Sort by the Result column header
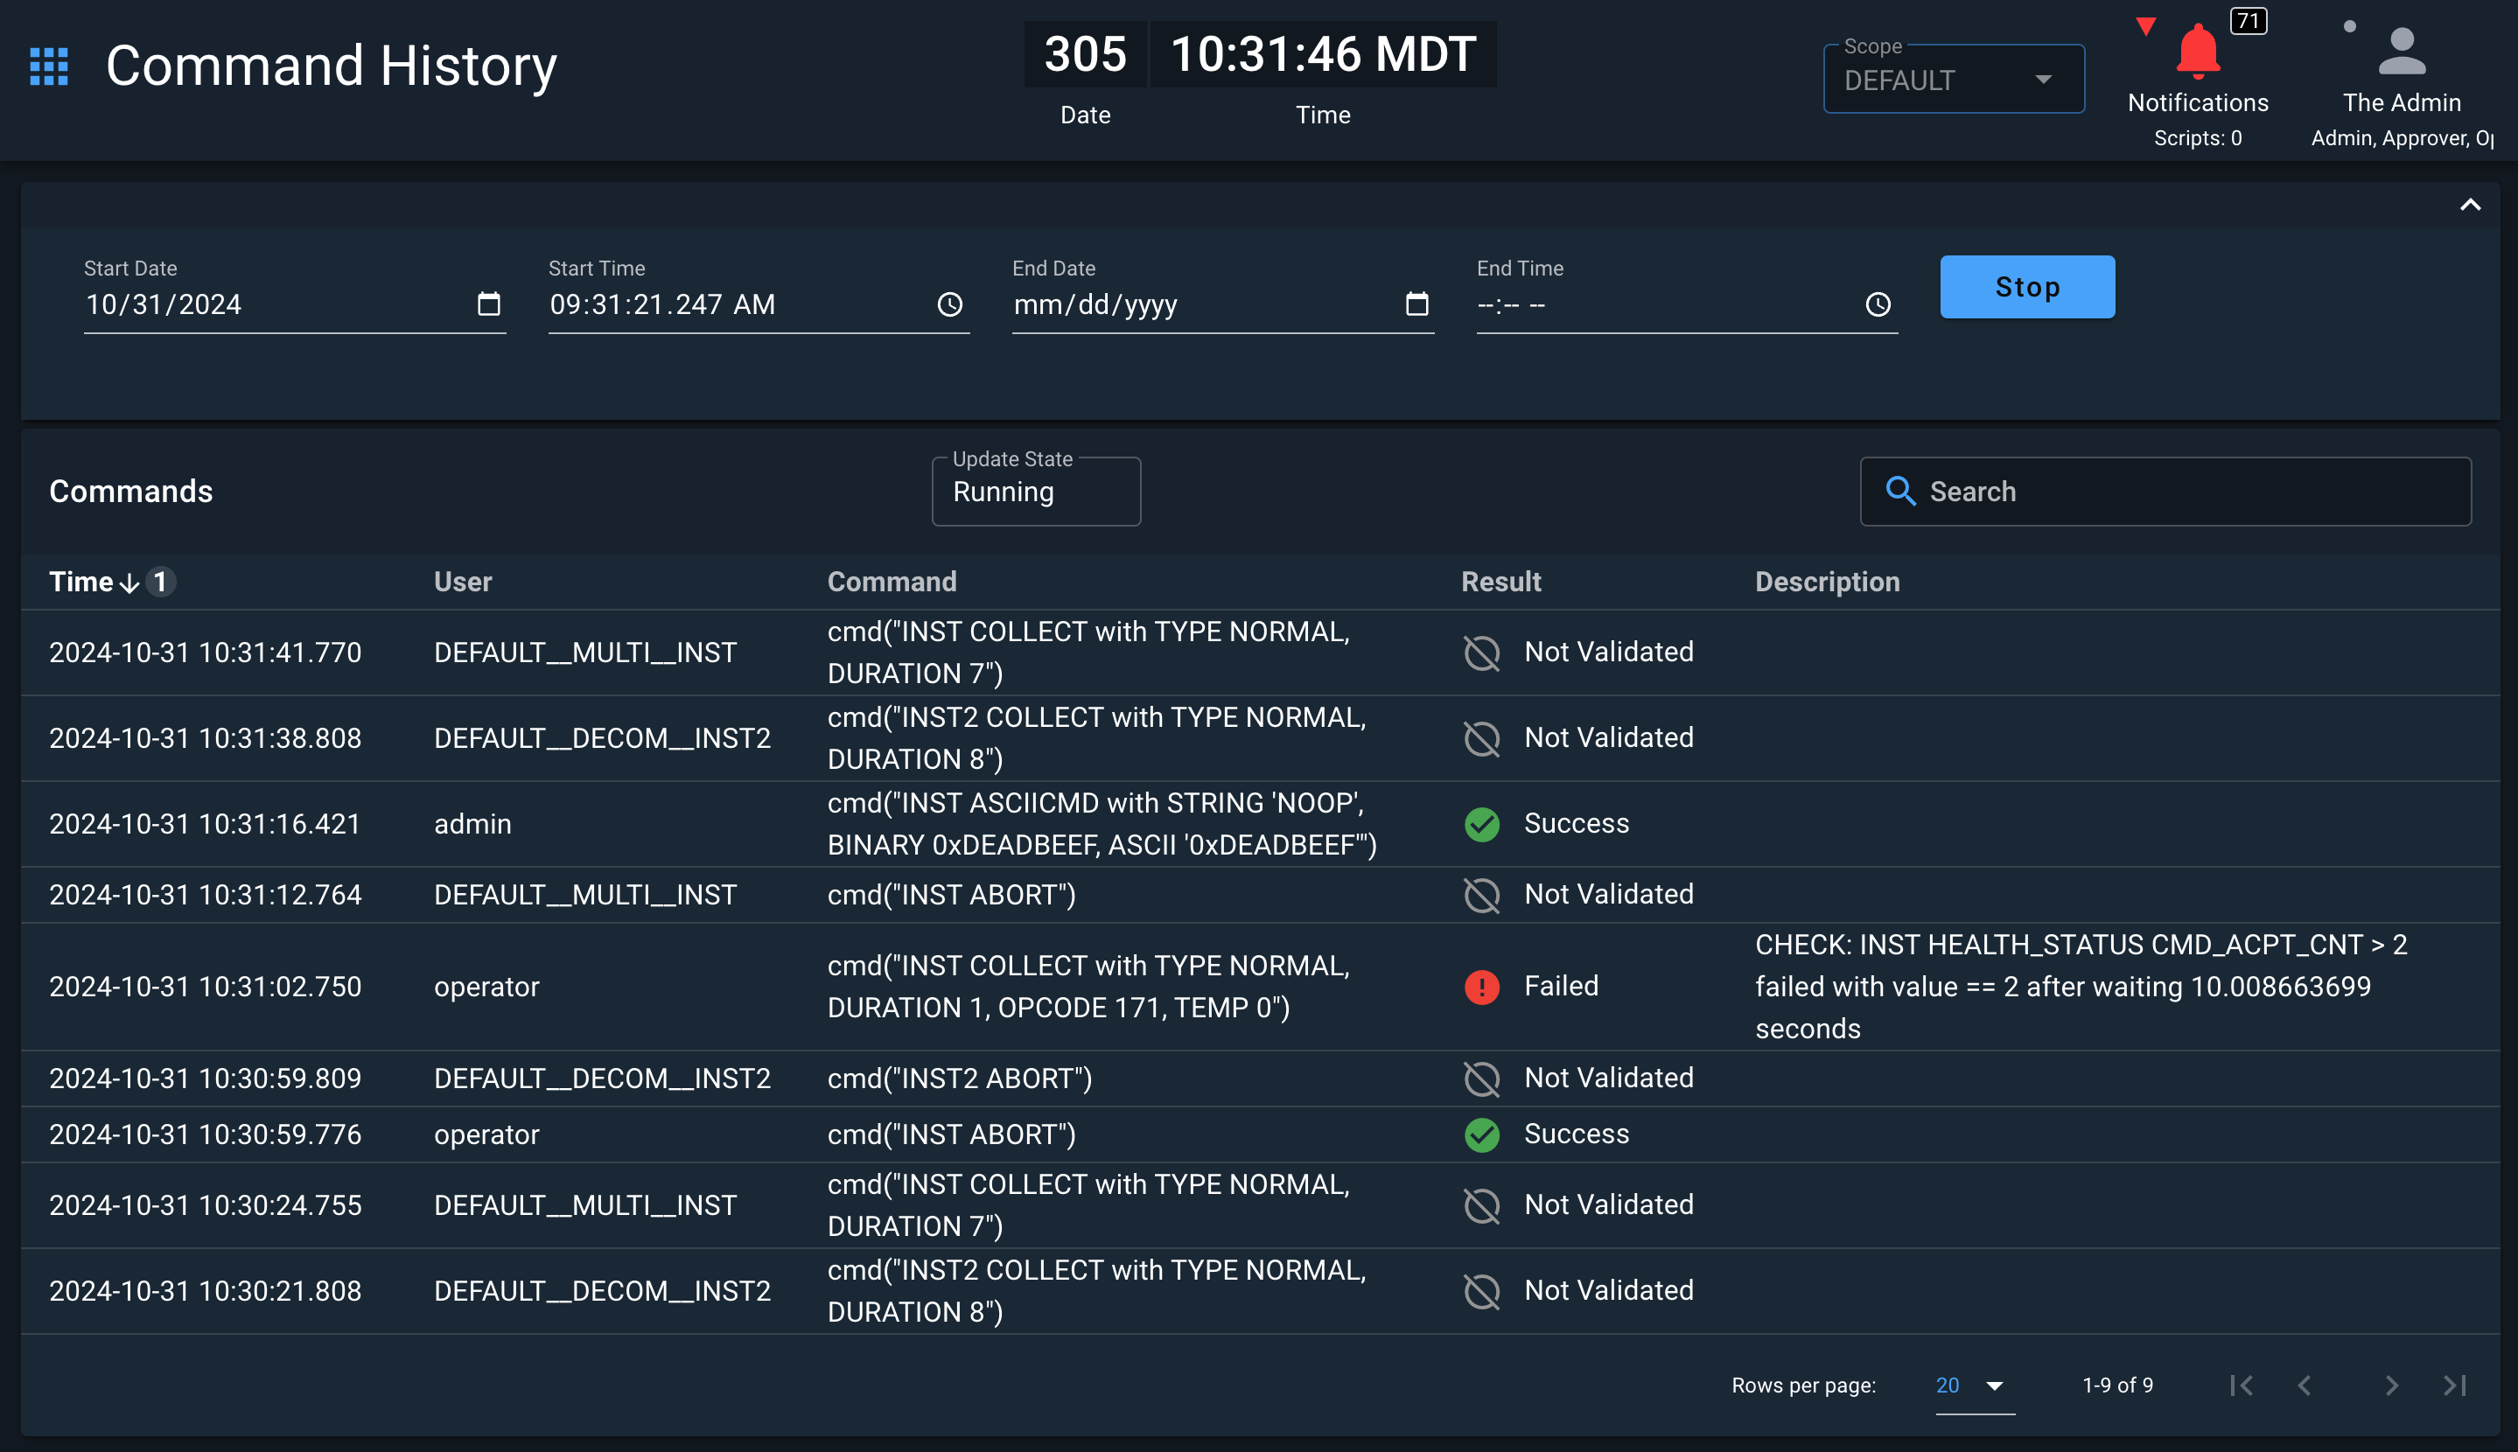This screenshot has height=1452, width=2518. point(1500,582)
